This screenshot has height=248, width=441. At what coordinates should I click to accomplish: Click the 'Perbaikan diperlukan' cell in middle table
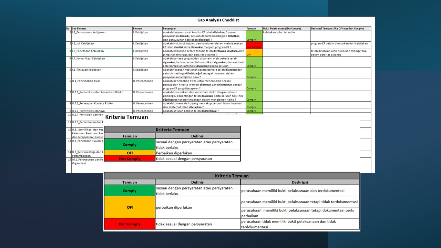click(197, 153)
